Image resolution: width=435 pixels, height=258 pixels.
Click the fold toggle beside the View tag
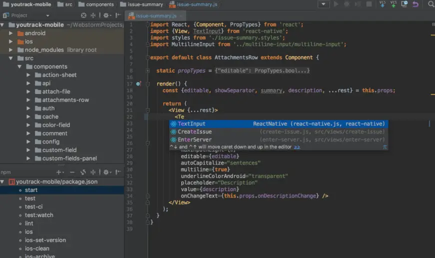(x=148, y=110)
